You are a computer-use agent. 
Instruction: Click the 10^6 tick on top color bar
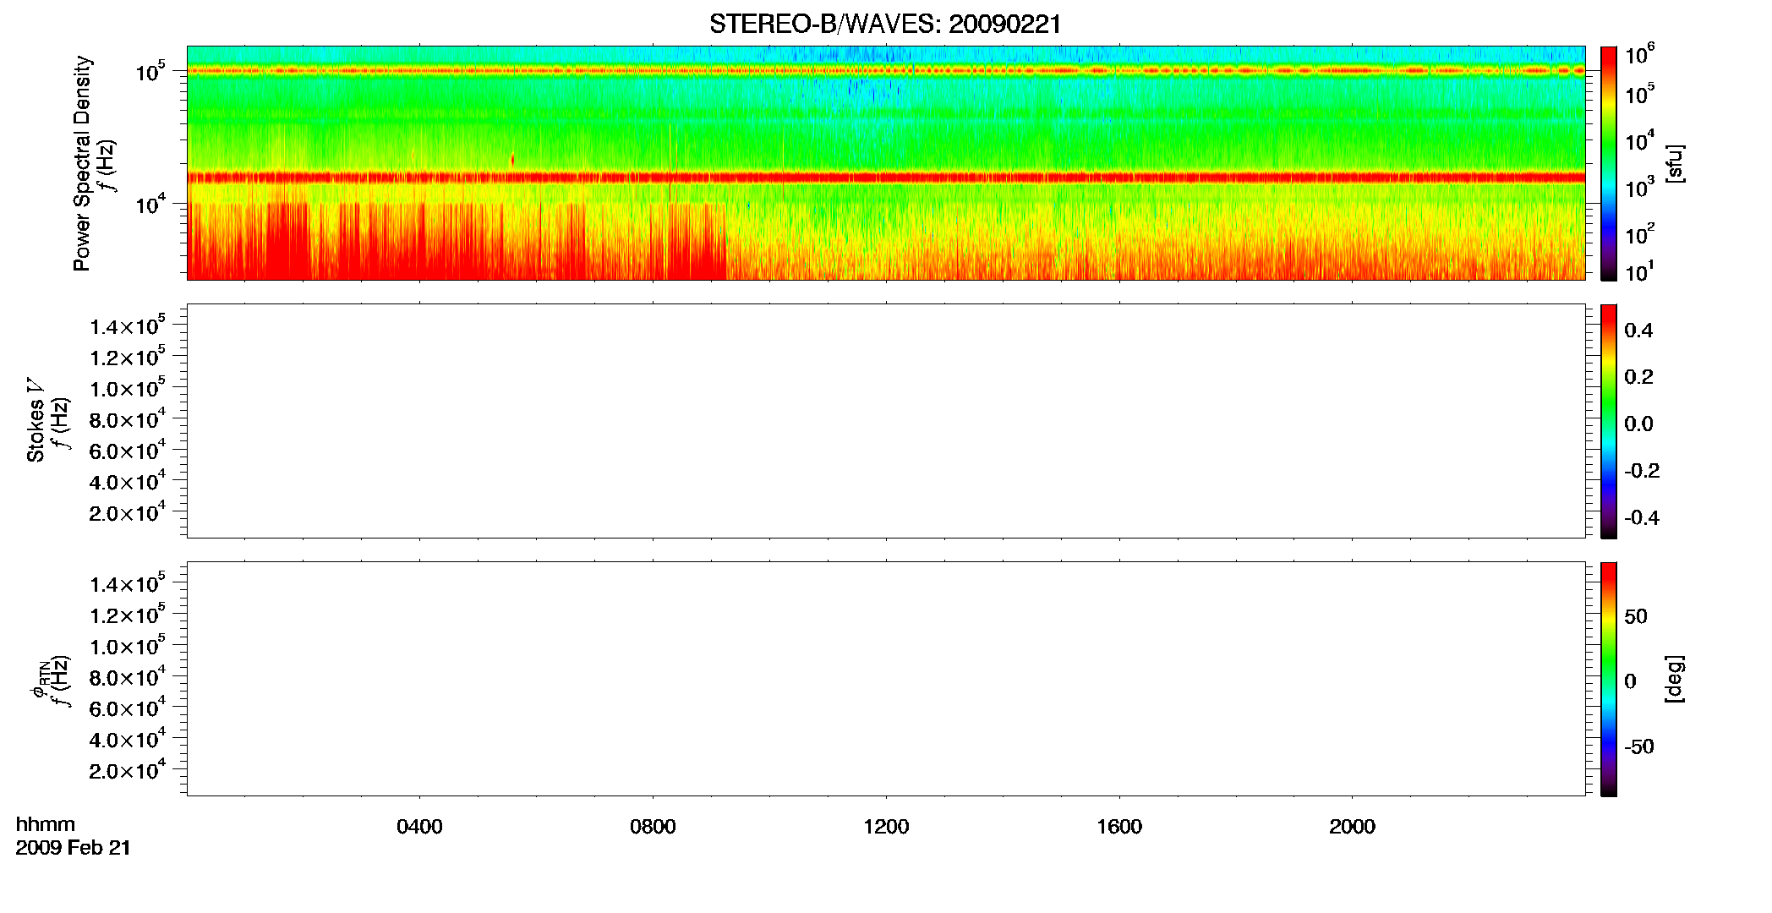[x=1639, y=56]
